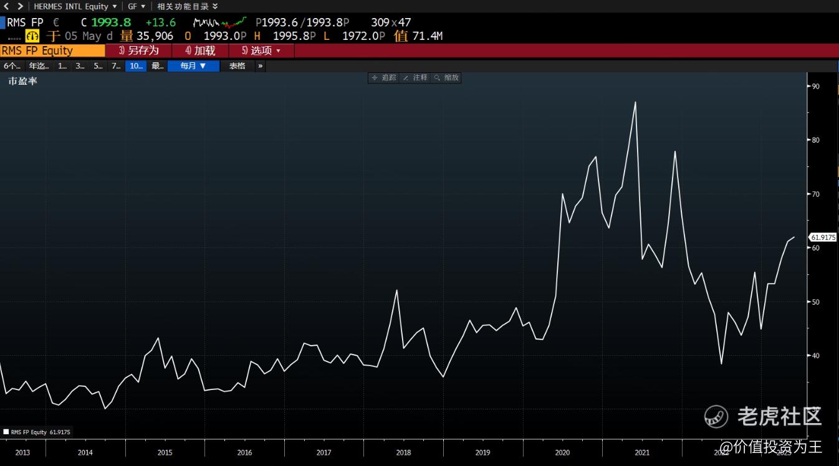Activate the 追踪 crosshair tool
Viewport: 839px width, 466px height.
pyautogui.click(x=384, y=78)
